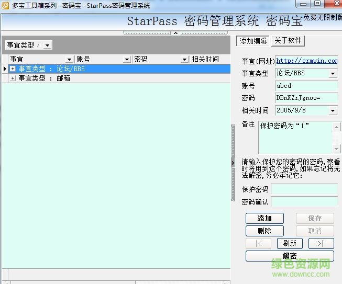Click the 刷新 button
Viewport: 342px width, 284px height.
(x=290, y=244)
